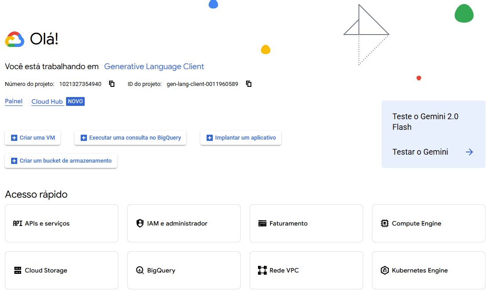
Task: Click the shield icon for IAM e administrador
Action: (140, 223)
